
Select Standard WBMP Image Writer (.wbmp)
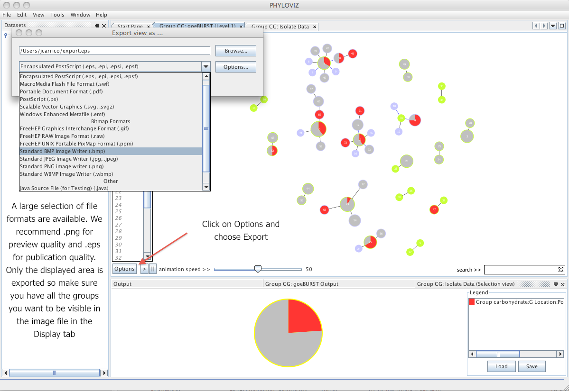pos(111,174)
